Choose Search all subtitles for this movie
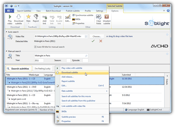Screen dimensions: 175x127 tap(82, 96)
